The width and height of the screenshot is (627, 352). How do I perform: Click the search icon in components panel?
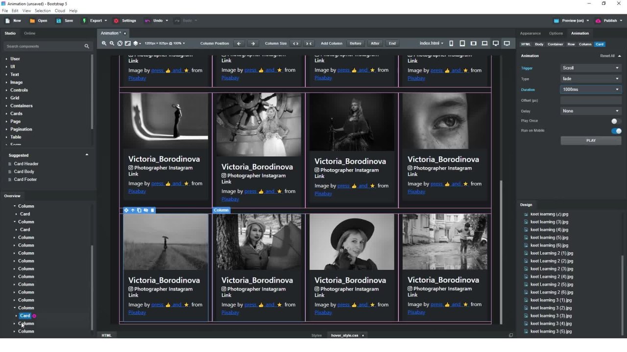click(x=87, y=46)
